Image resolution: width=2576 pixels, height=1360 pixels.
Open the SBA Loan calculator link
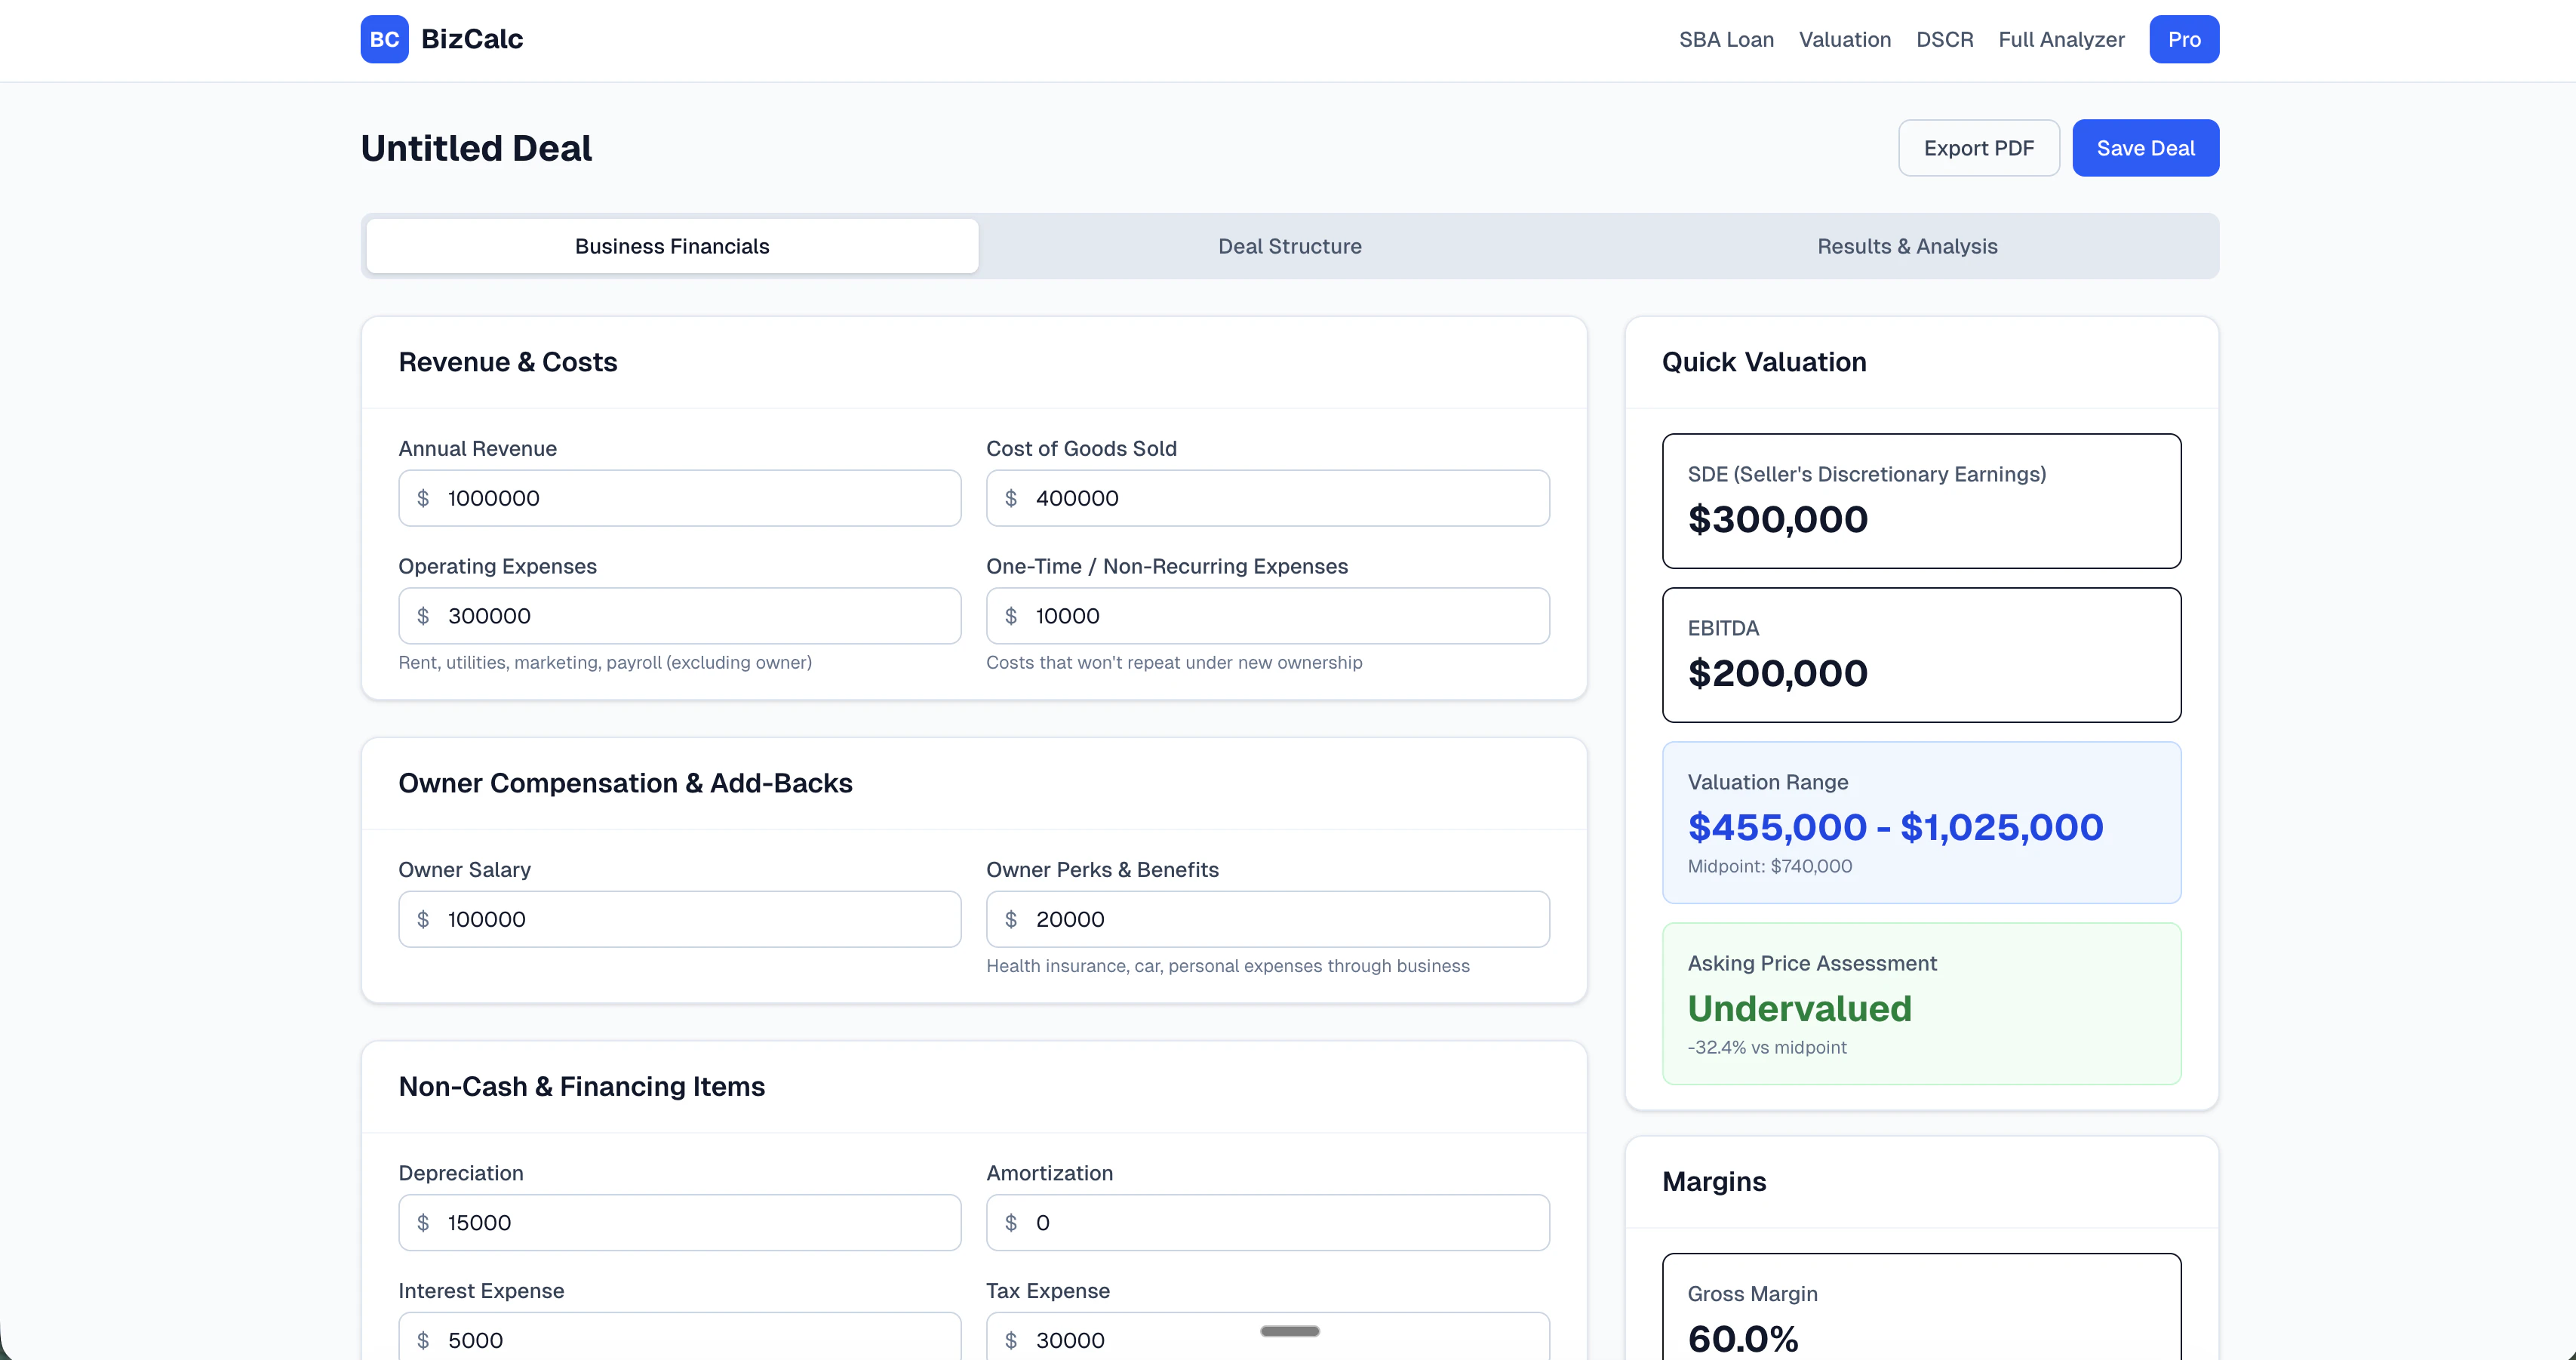[x=1726, y=39]
